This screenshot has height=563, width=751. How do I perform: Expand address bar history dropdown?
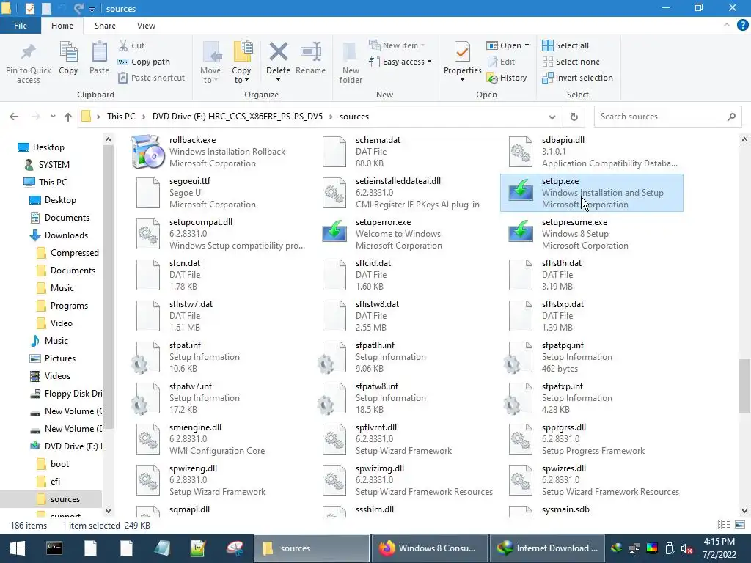pos(552,117)
